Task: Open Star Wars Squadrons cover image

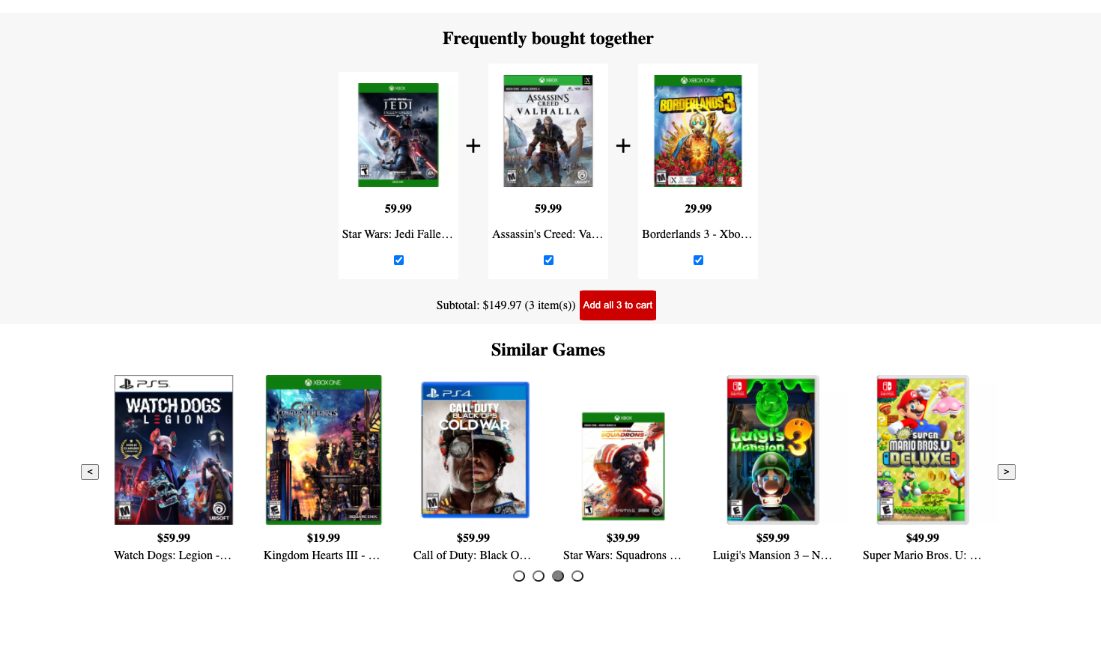Action: coord(623,466)
